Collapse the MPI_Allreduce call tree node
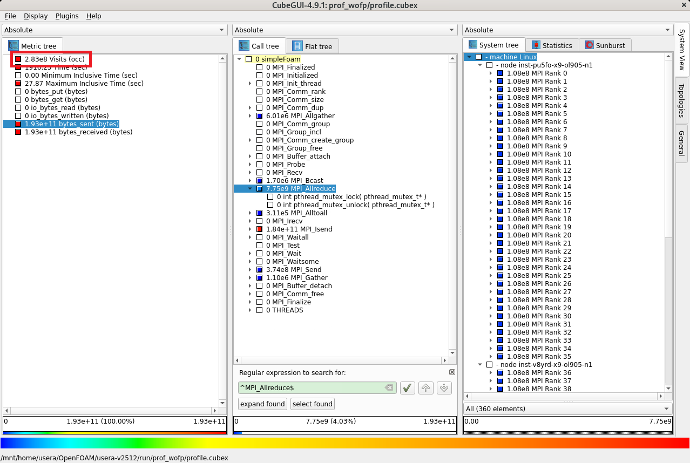 coord(250,189)
